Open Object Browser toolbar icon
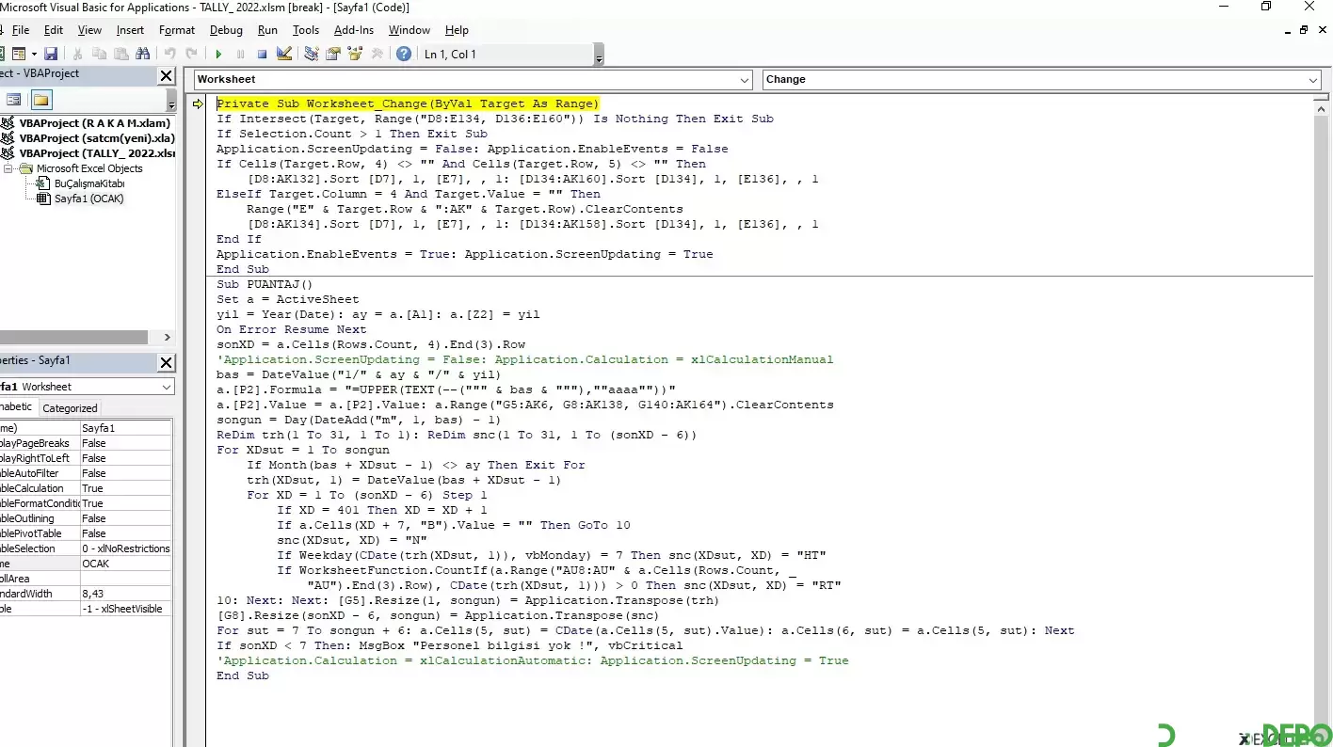The width and height of the screenshot is (1333, 747). pos(355,55)
